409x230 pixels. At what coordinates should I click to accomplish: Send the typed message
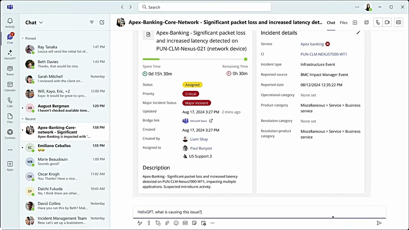(x=379, y=223)
